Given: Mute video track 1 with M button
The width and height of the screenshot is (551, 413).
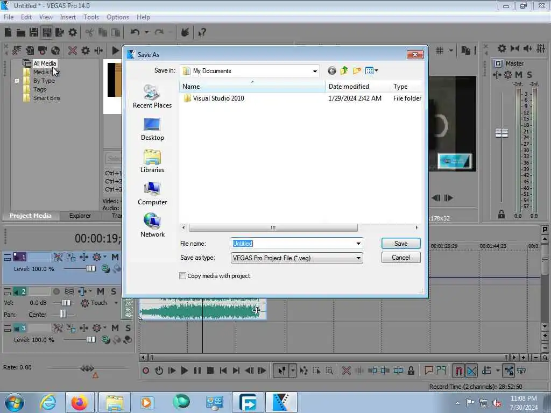Looking at the screenshot, I should pyautogui.click(x=115, y=257).
